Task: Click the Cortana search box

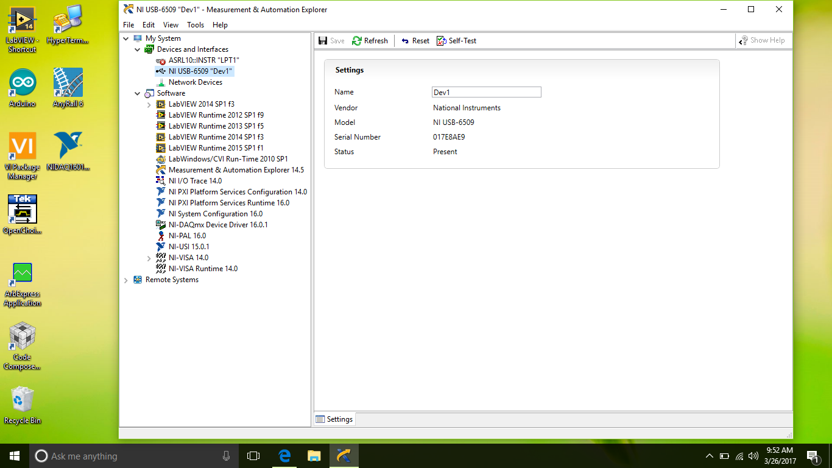Action: coord(134,456)
